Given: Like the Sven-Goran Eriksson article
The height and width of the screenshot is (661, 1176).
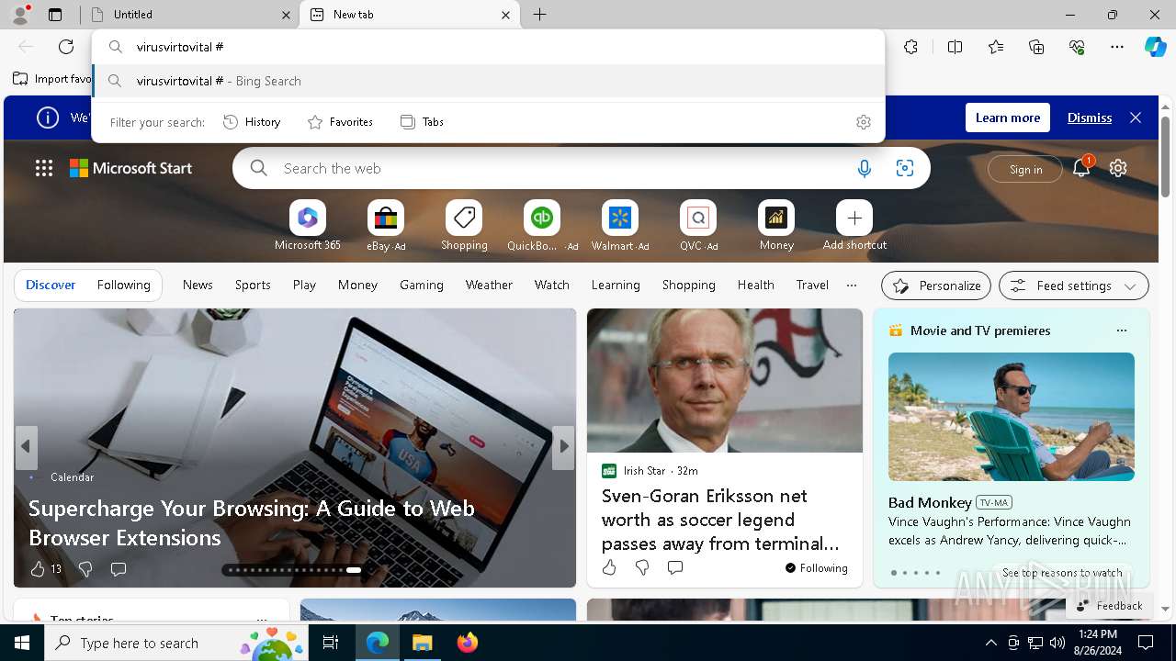Looking at the screenshot, I should [x=609, y=567].
